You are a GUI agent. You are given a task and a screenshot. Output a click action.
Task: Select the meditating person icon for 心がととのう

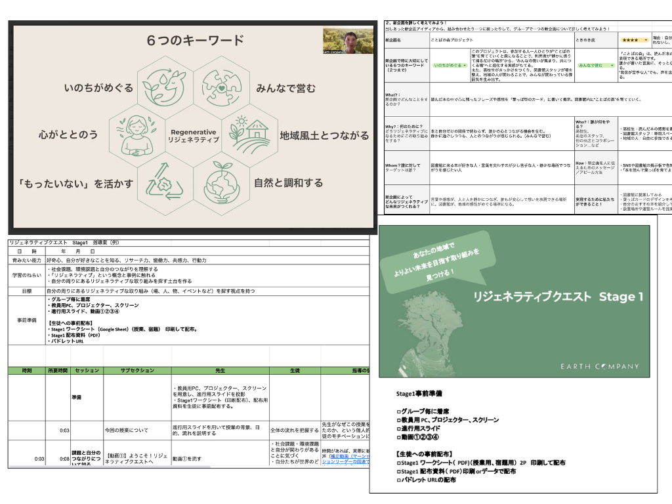136,135
